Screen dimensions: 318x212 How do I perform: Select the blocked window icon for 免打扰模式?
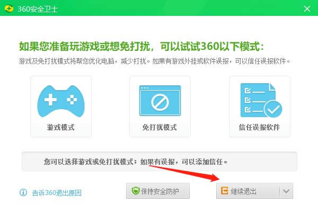pyautogui.click(x=160, y=101)
